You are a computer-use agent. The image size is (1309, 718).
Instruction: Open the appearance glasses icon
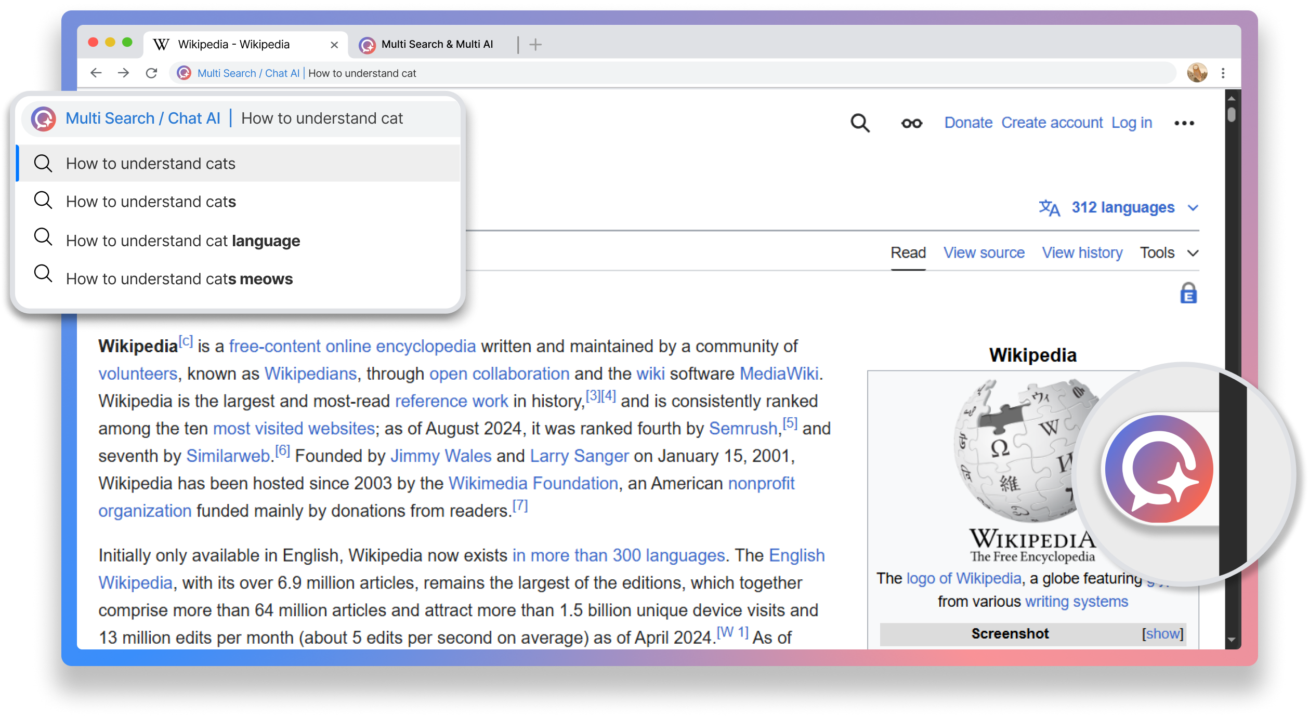point(912,123)
